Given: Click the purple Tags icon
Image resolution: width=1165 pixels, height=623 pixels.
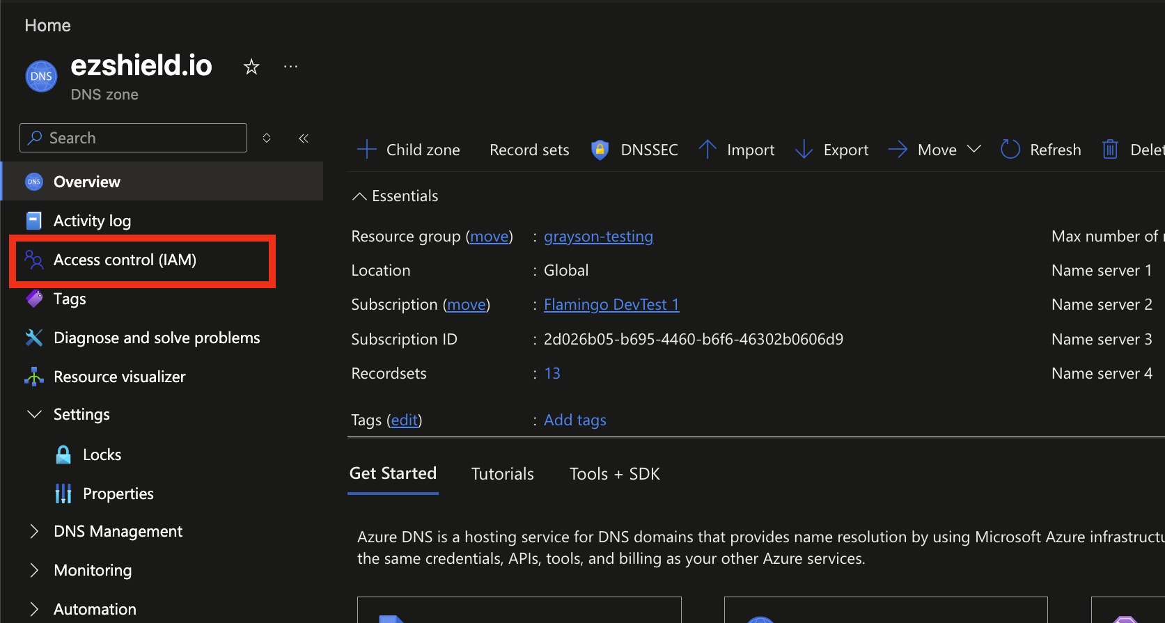Looking at the screenshot, I should pyautogui.click(x=34, y=299).
